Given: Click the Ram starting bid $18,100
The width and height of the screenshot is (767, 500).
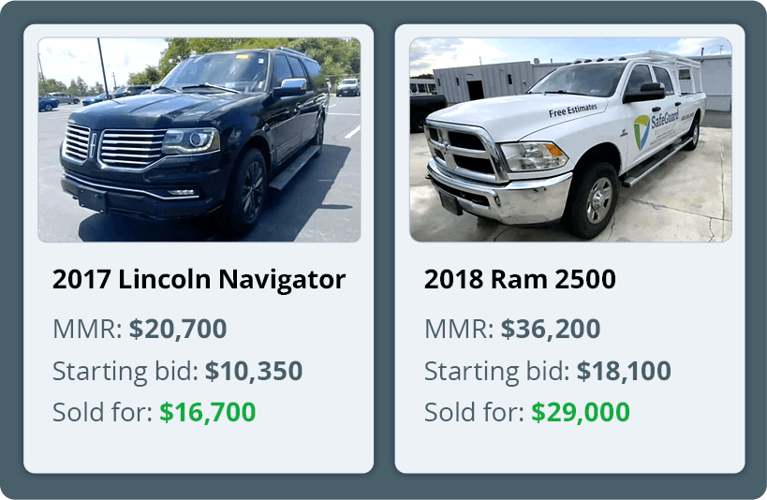Looking at the screenshot, I should [624, 371].
